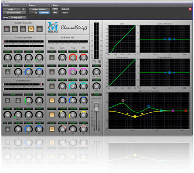The height and width of the screenshot is (173, 194).
Task: Select the red band 1 node in EQ graph
Action: pyautogui.click(x=186, y=111)
